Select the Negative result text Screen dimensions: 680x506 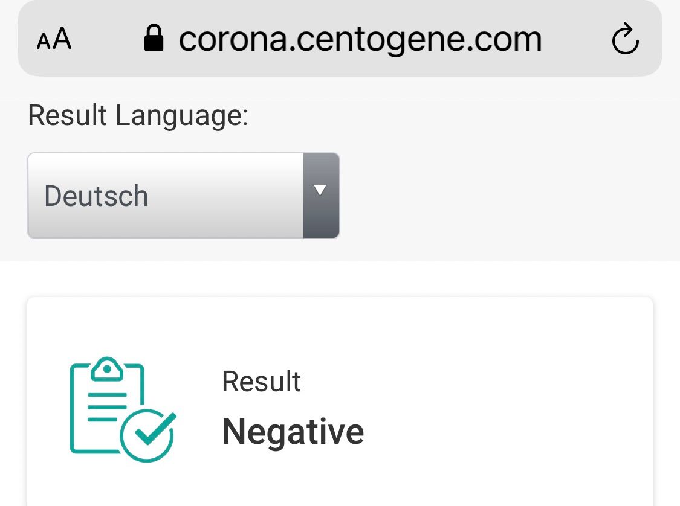pyautogui.click(x=293, y=432)
